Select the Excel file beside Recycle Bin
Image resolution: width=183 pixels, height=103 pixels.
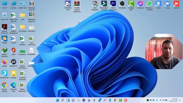pyautogui.click(x=13, y=17)
